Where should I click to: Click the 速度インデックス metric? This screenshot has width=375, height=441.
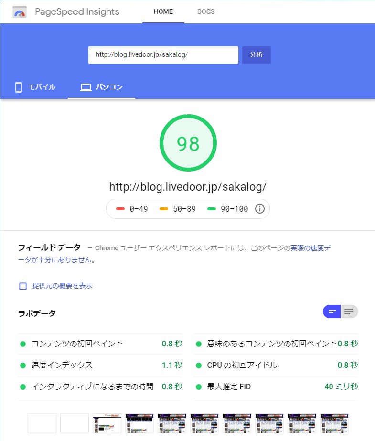coord(100,366)
